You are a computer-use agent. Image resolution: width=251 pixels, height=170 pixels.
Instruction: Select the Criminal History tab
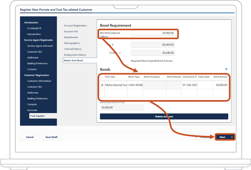click(x=73, y=49)
